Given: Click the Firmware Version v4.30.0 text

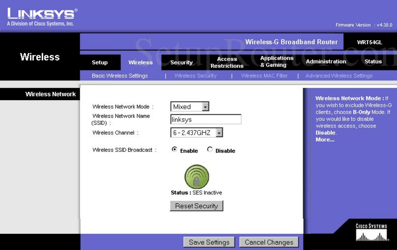Looking at the screenshot, I should tap(364, 25).
